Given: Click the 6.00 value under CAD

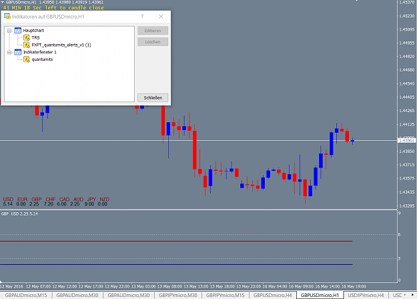Looking at the screenshot, I should coord(61,204).
